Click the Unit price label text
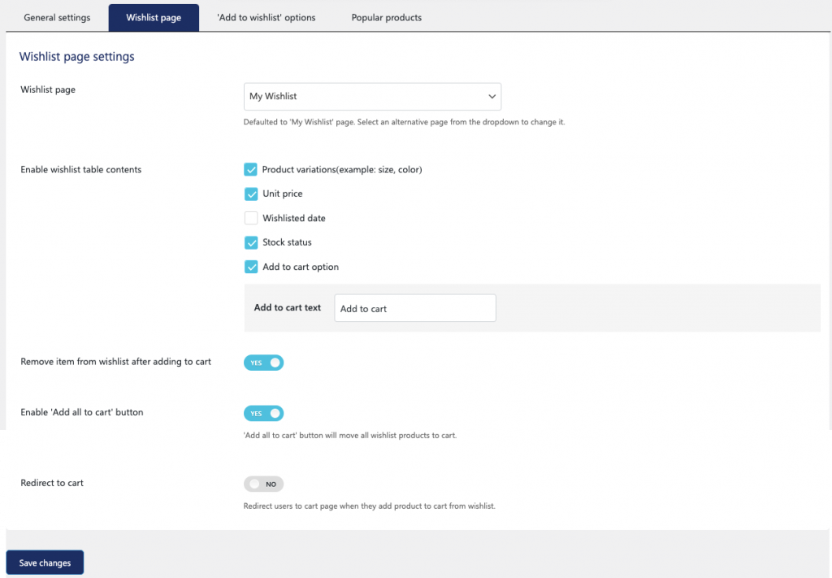Screen dimensions: 832x578 pos(283,193)
